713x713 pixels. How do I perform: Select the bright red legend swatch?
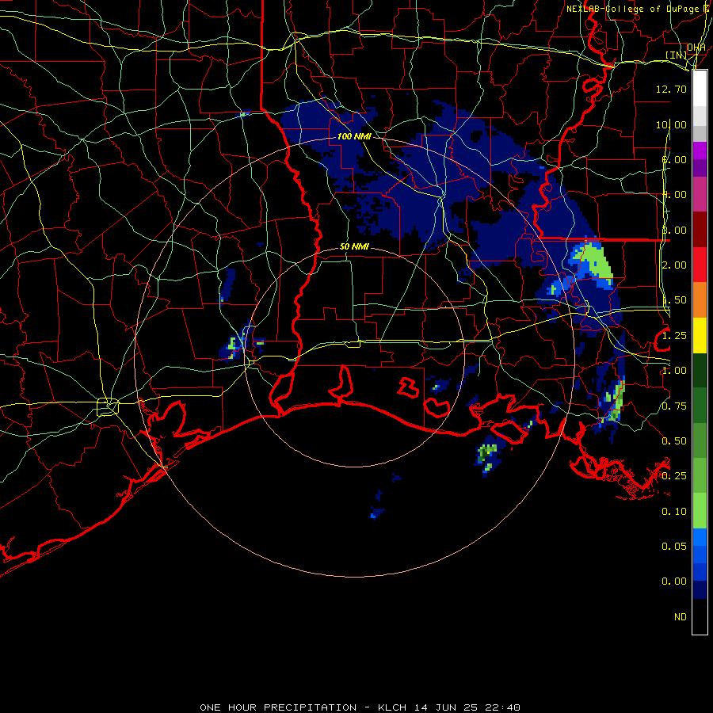pos(700,265)
